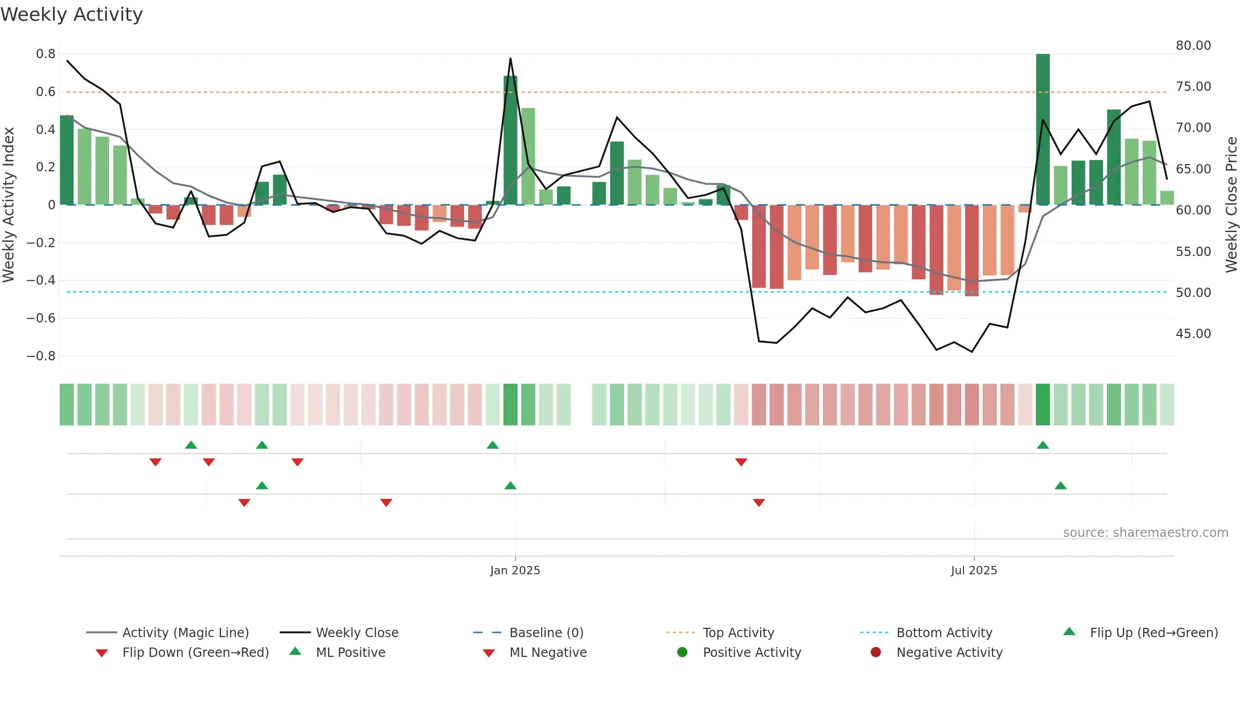Image resolution: width=1246 pixels, height=701 pixels.
Task: Click the Negative Activity red circle icon
Action: coord(876,652)
